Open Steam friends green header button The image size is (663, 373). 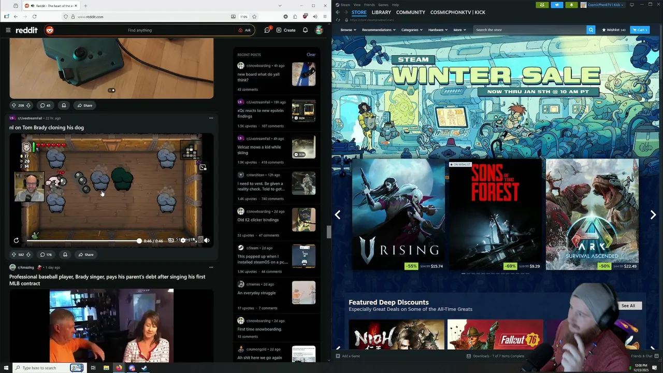(x=542, y=5)
